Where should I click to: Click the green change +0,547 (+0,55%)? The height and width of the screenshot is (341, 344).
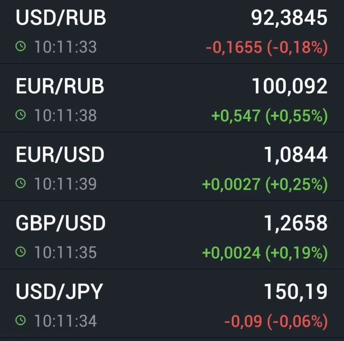[269, 116]
